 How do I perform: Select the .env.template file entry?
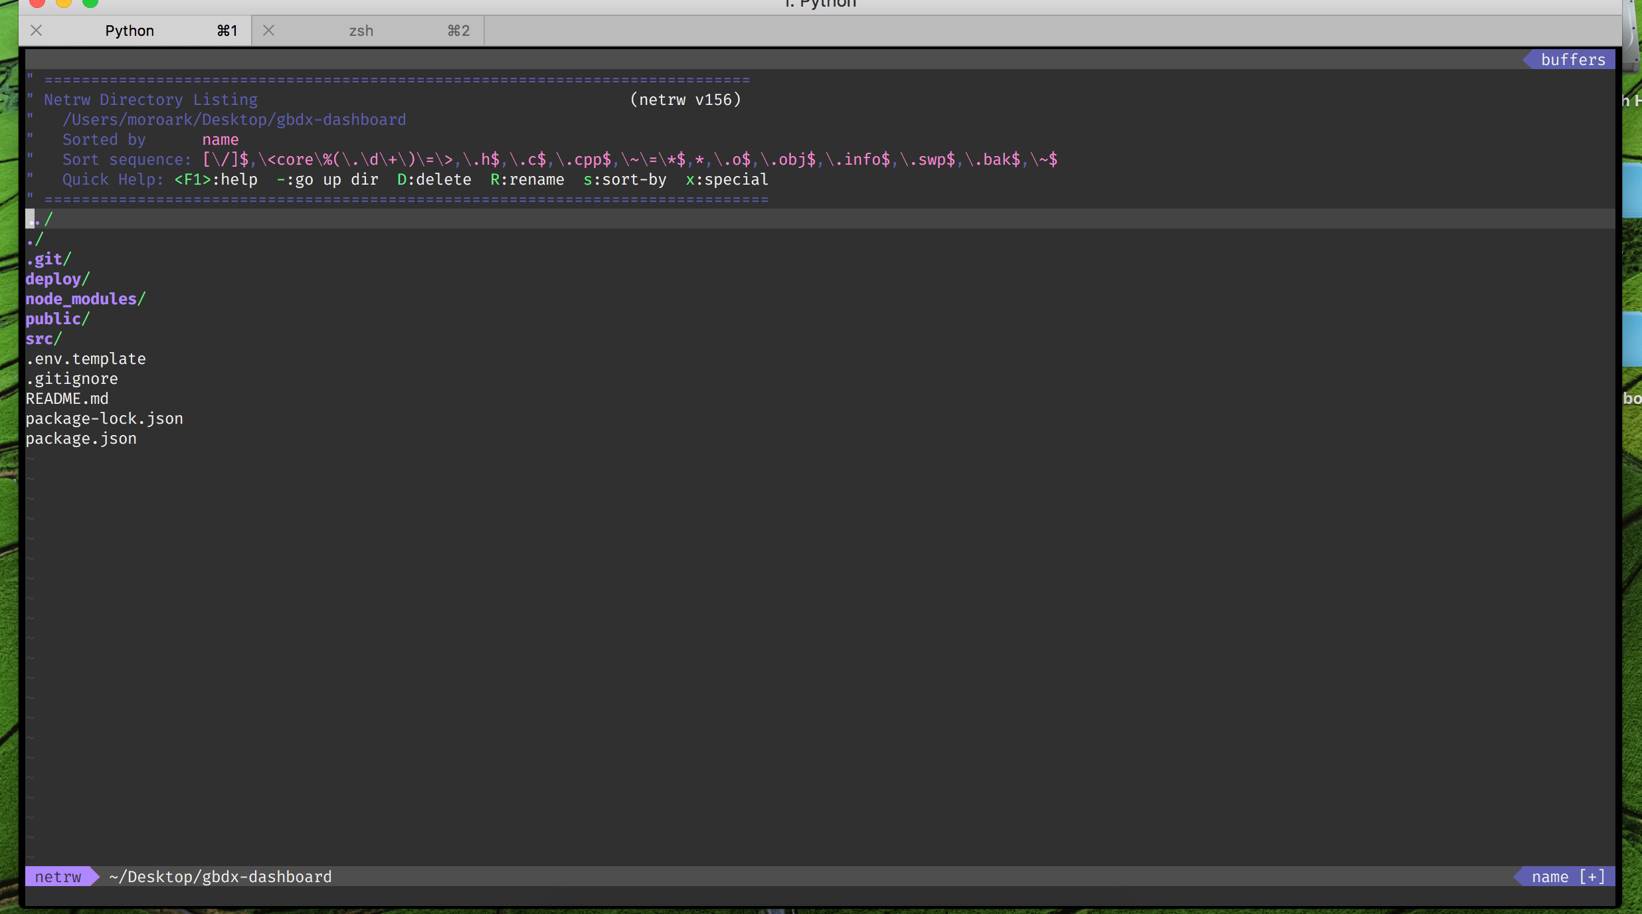(x=86, y=358)
